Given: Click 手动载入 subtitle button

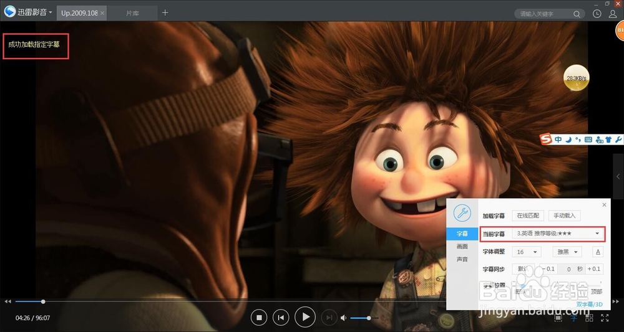Looking at the screenshot, I should pyautogui.click(x=564, y=216).
